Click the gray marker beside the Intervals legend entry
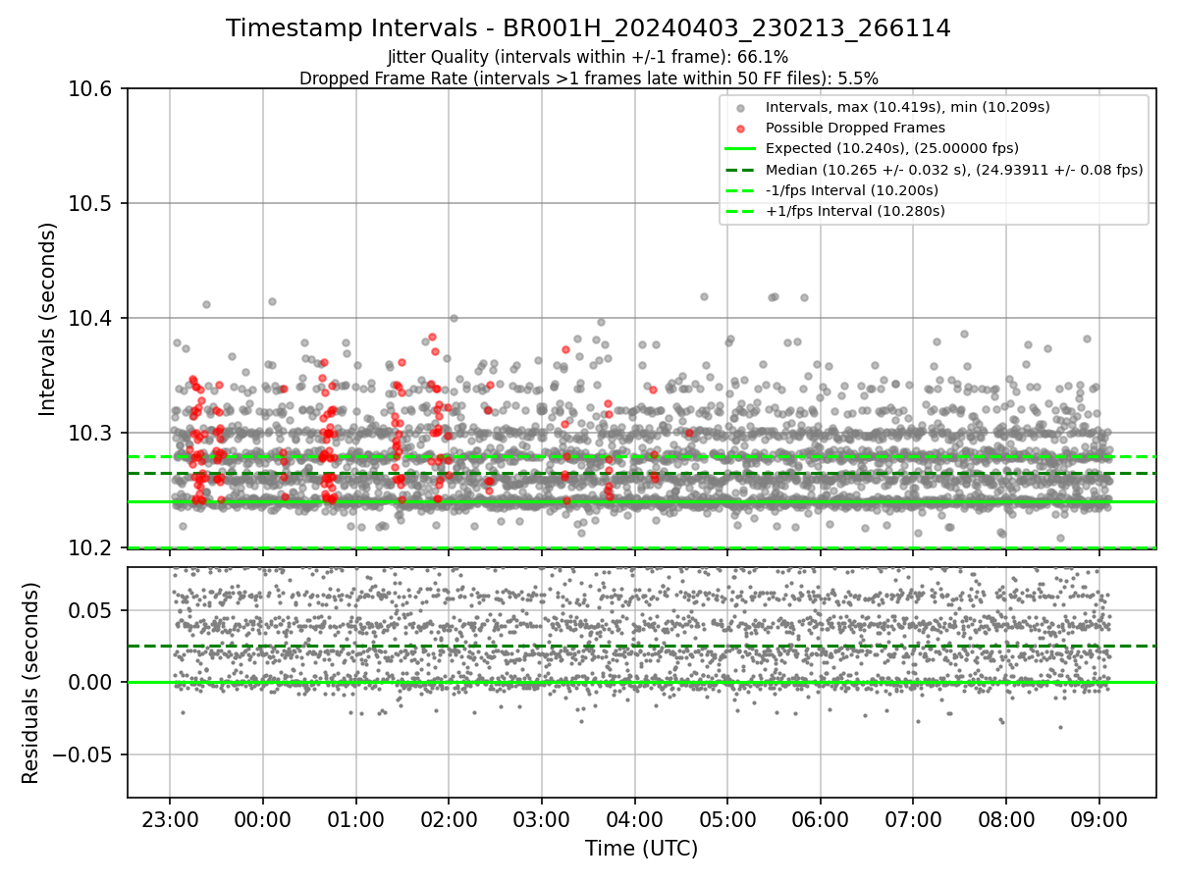 [741, 108]
